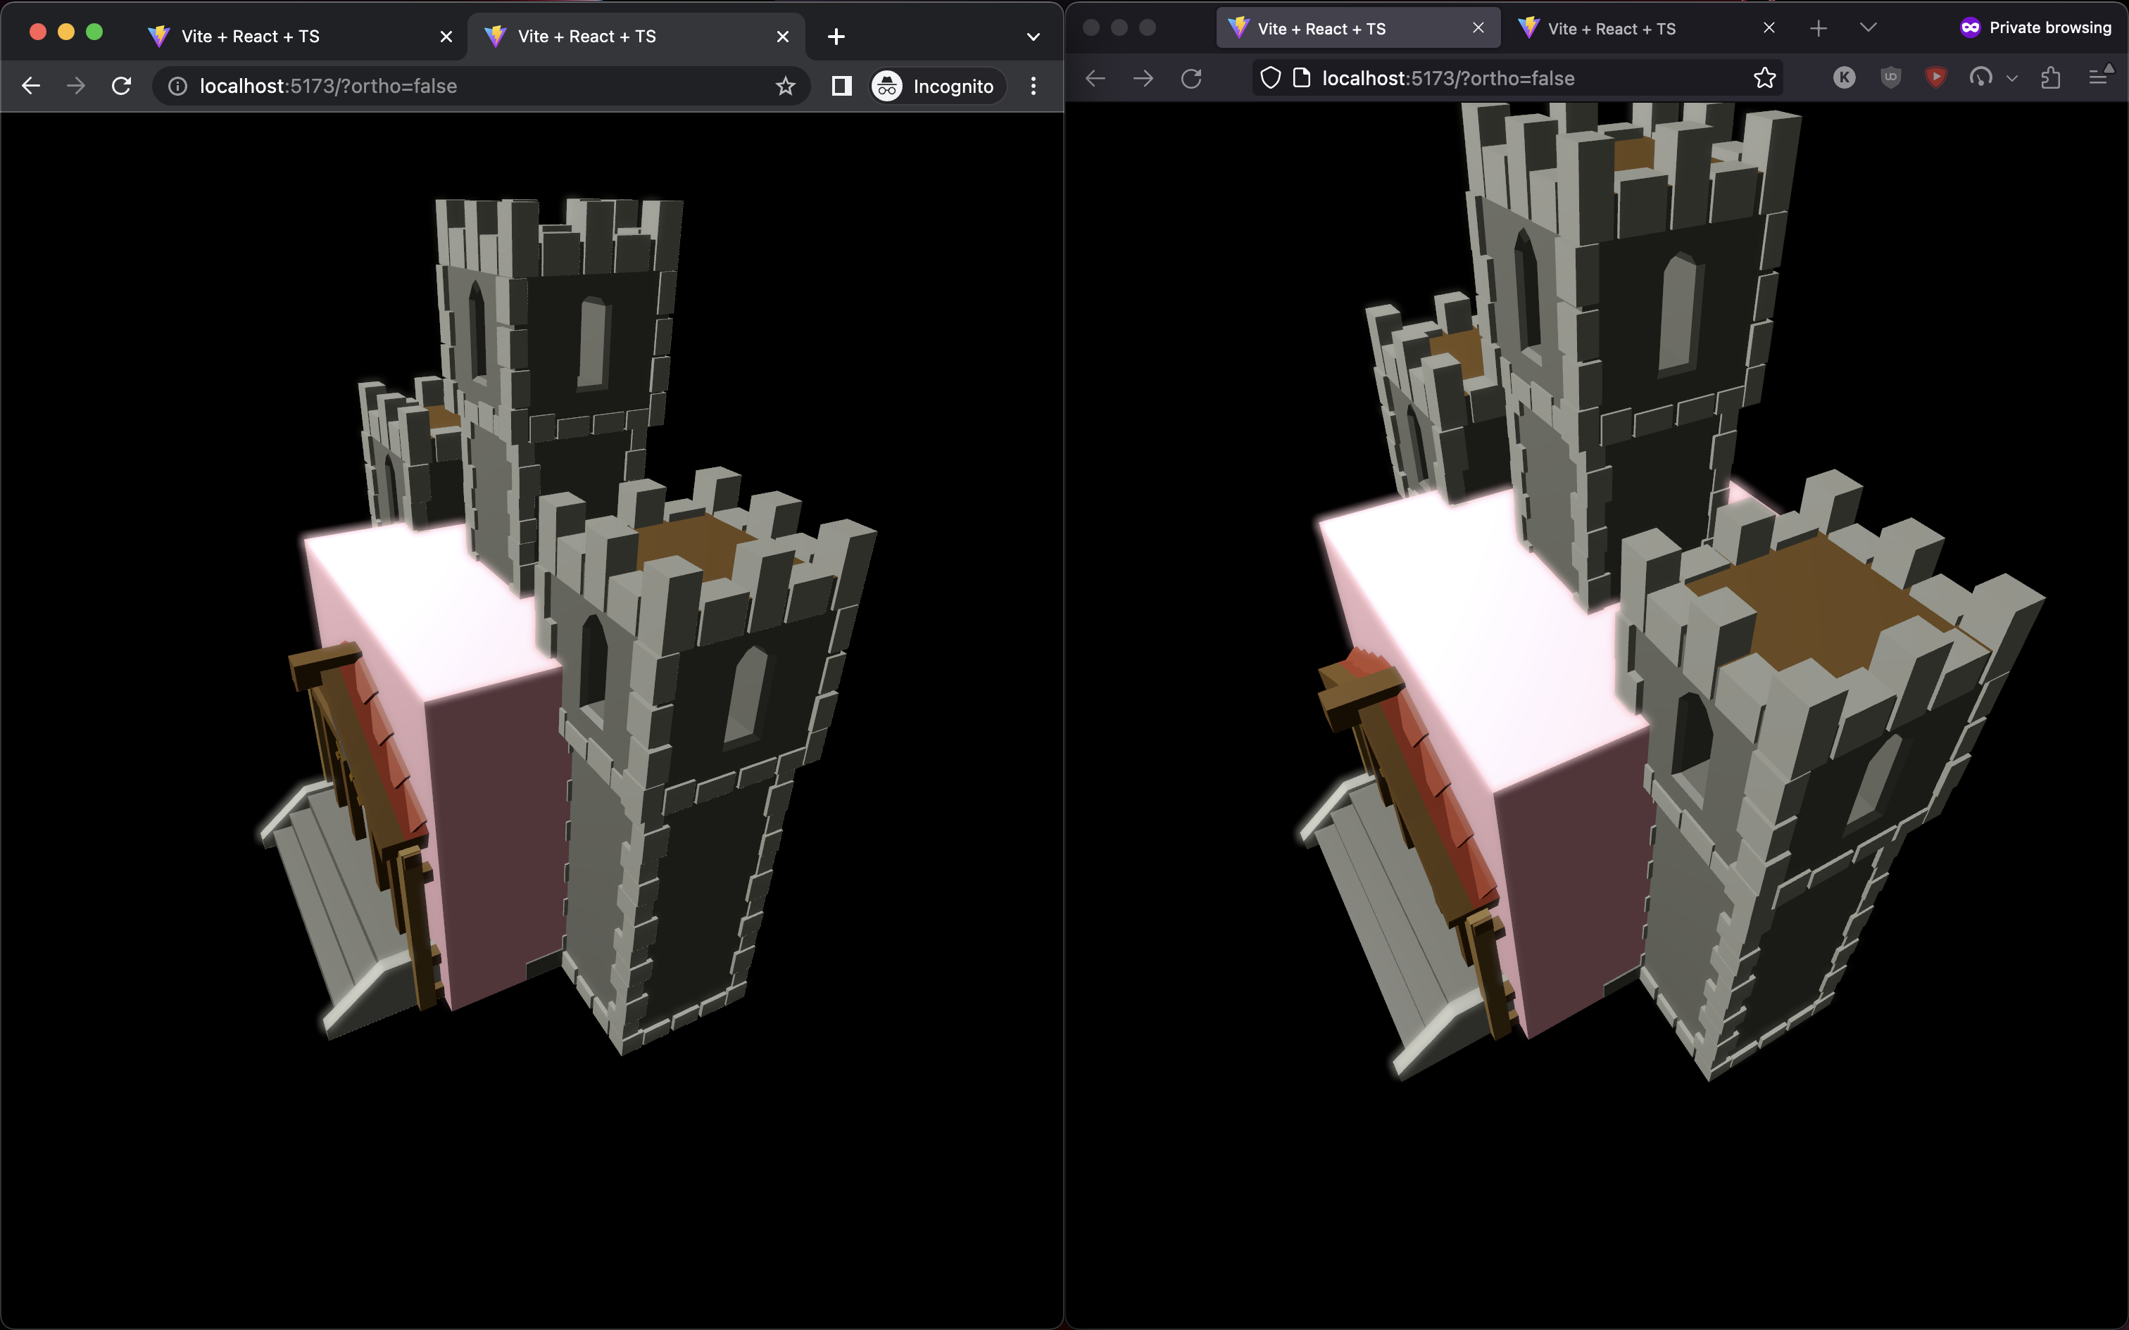Open the Firefox extensions puzzle-piece panel
Viewport: 2129px width, 1330px height.
[x=2051, y=77]
